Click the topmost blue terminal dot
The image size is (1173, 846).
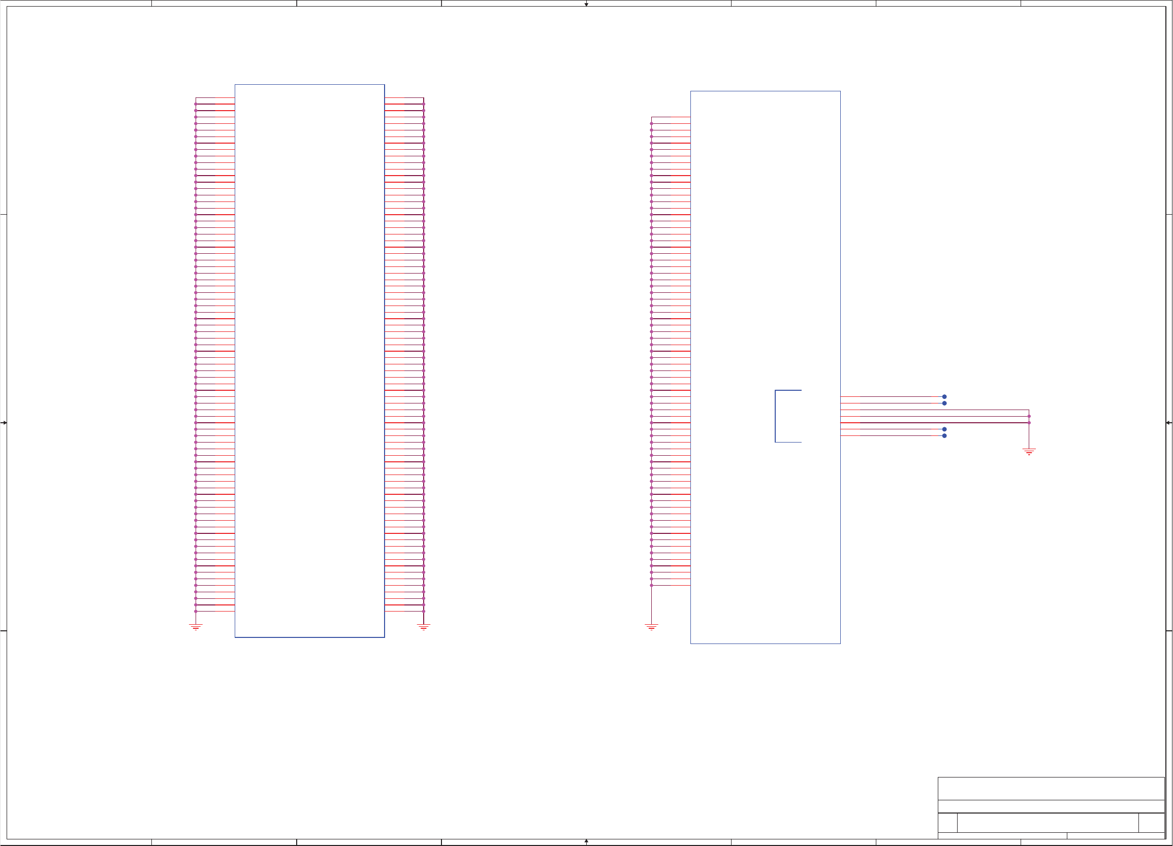click(944, 397)
